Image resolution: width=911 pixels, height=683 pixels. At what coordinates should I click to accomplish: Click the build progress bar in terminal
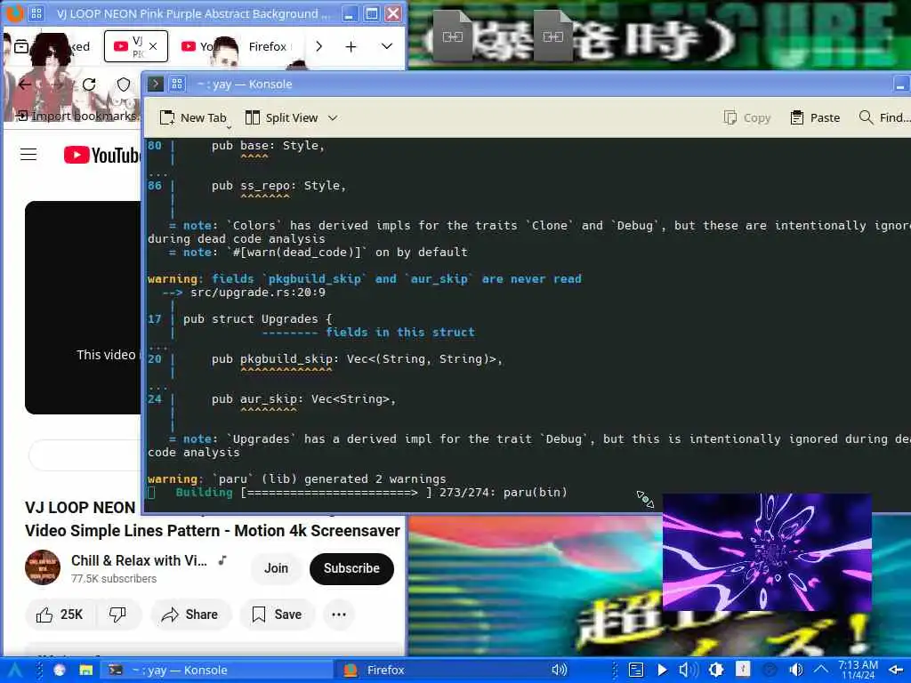click(x=337, y=493)
